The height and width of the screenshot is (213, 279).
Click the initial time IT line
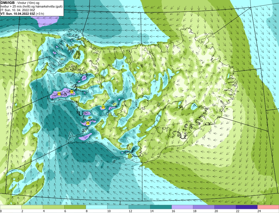[17, 10]
